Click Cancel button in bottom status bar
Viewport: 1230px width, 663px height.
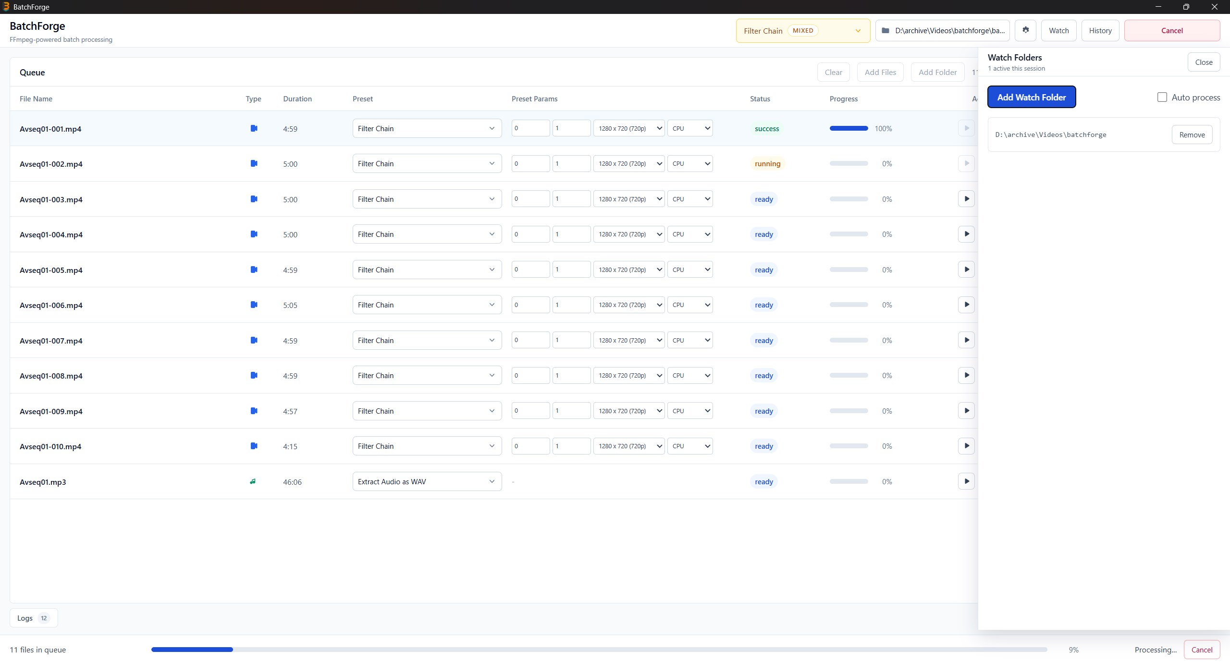pyautogui.click(x=1202, y=650)
